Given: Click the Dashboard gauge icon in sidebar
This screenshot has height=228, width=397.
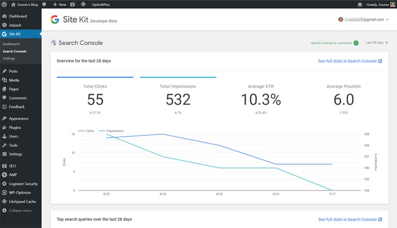Looking at the screenshot, I should click(5, 16).
